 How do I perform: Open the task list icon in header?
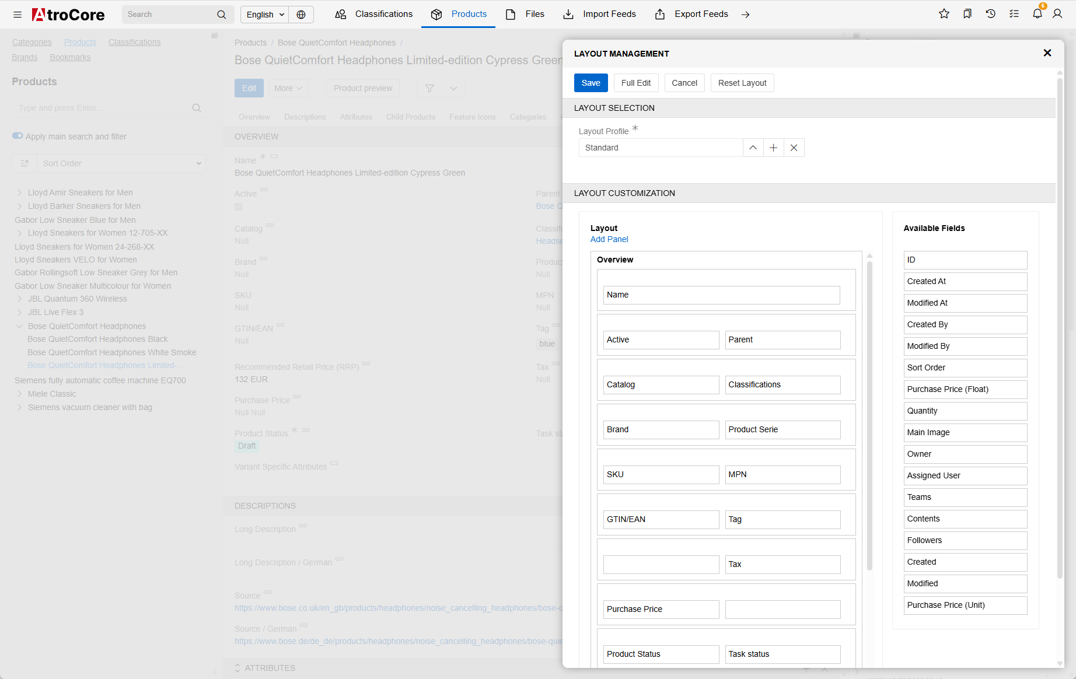tap(1014, 14)
